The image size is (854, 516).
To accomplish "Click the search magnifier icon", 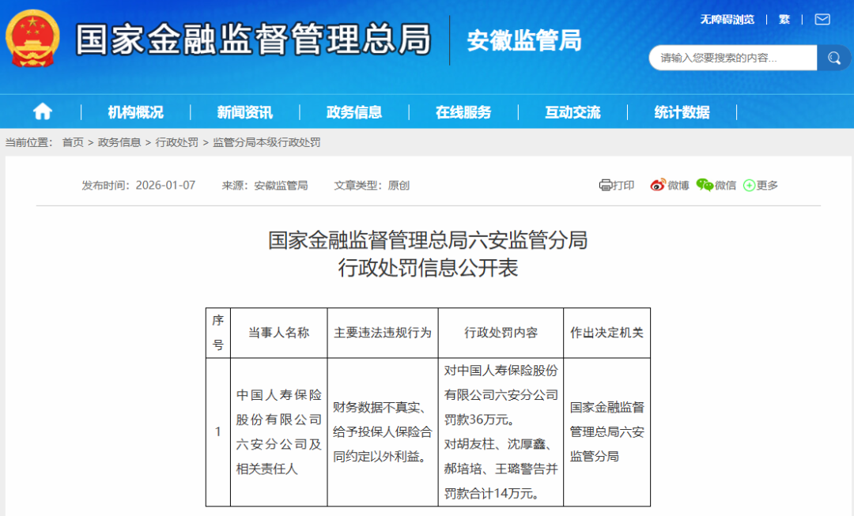I will click(834, 58).
